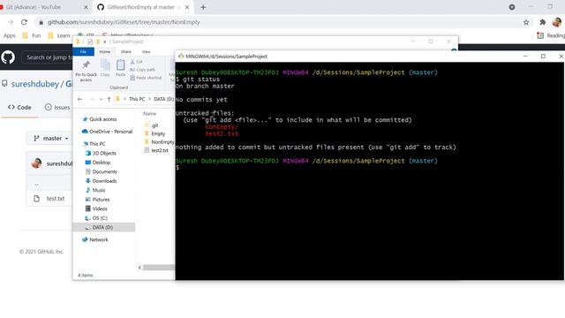Open the Home ribbon tab
This screenshot has height=318, width=565.
pyautogui.click(x=105, y=51)
